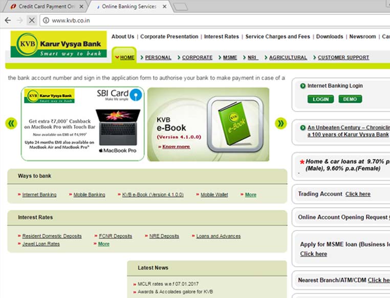Open MSME loan Click here link

coord(313,254)
